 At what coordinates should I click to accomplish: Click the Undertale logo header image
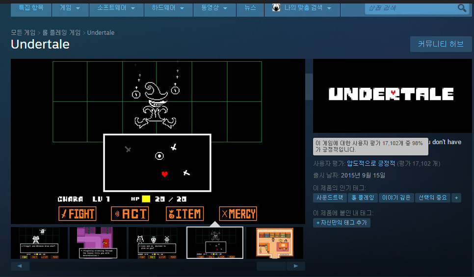[391, 94]
